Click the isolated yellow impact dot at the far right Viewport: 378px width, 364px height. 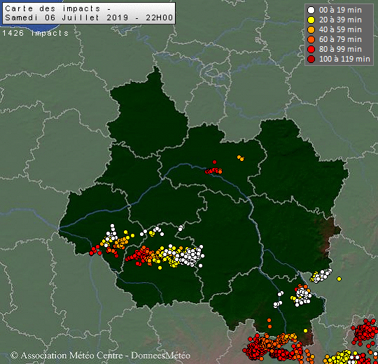pos(339,279)
